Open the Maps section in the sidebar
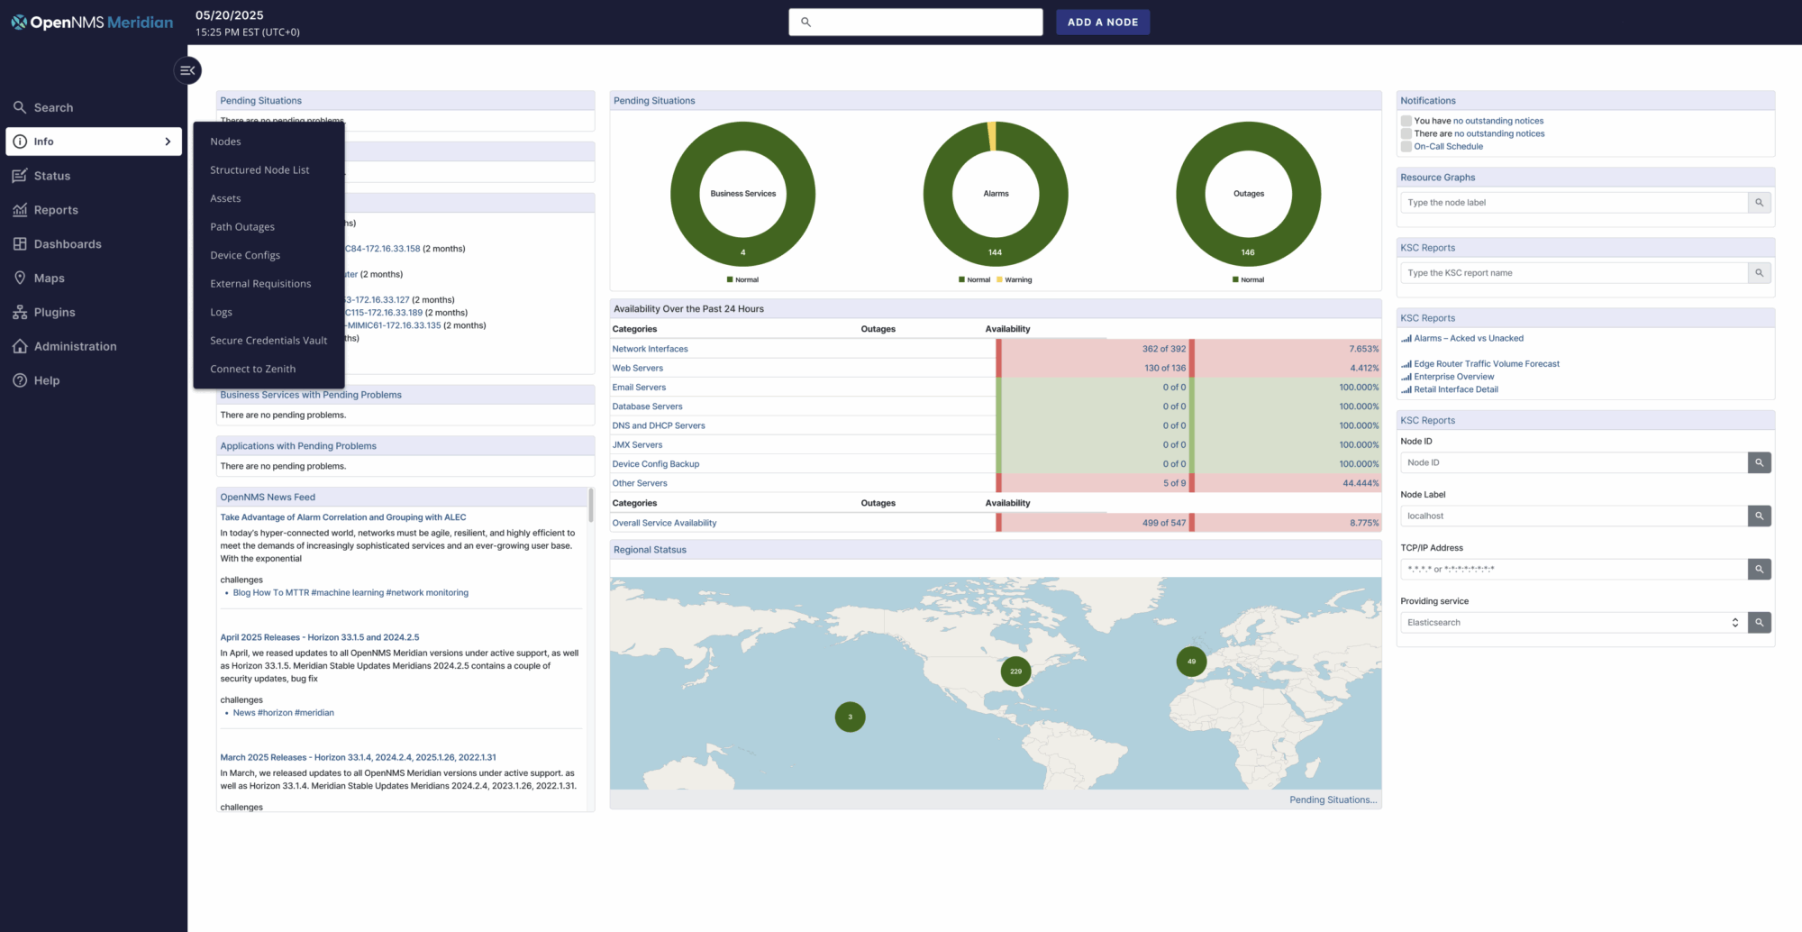Image resolution: width=1802 pixels, height=932 pixels. click(49, 279)
